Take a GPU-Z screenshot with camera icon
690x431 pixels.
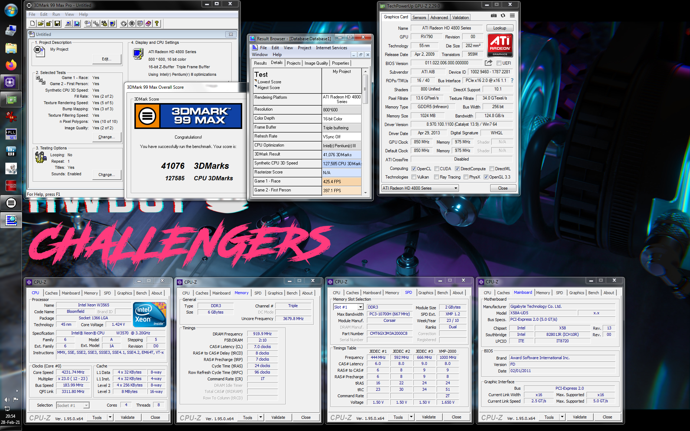pyautogui.click(x=494, y=16)
